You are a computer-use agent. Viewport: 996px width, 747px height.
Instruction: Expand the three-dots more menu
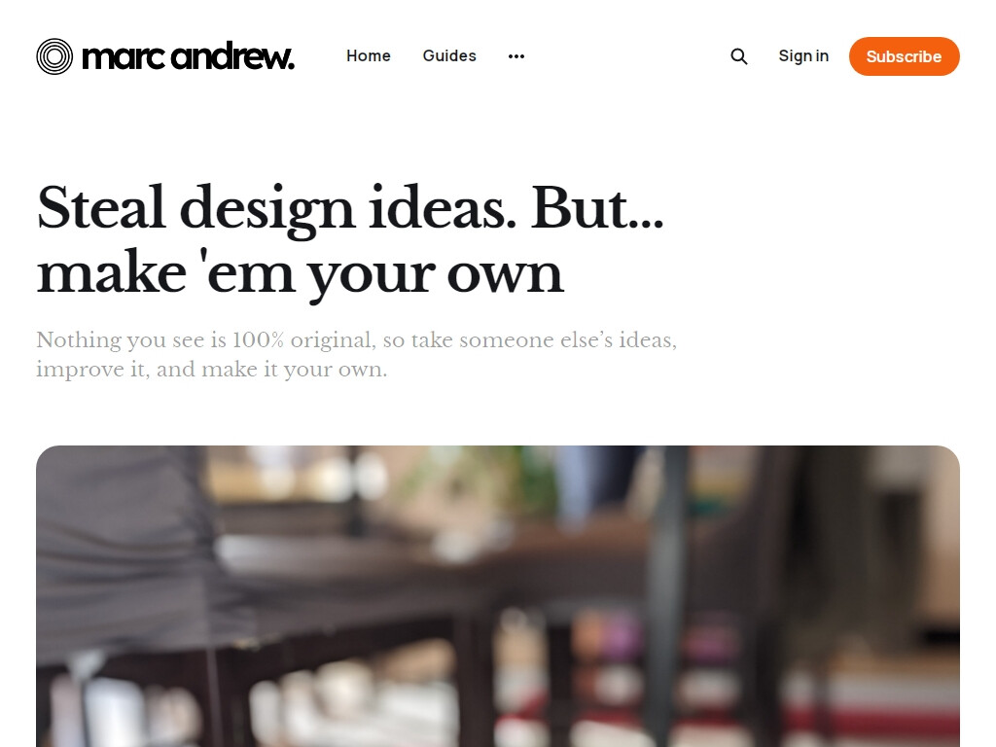coord(516,56)
